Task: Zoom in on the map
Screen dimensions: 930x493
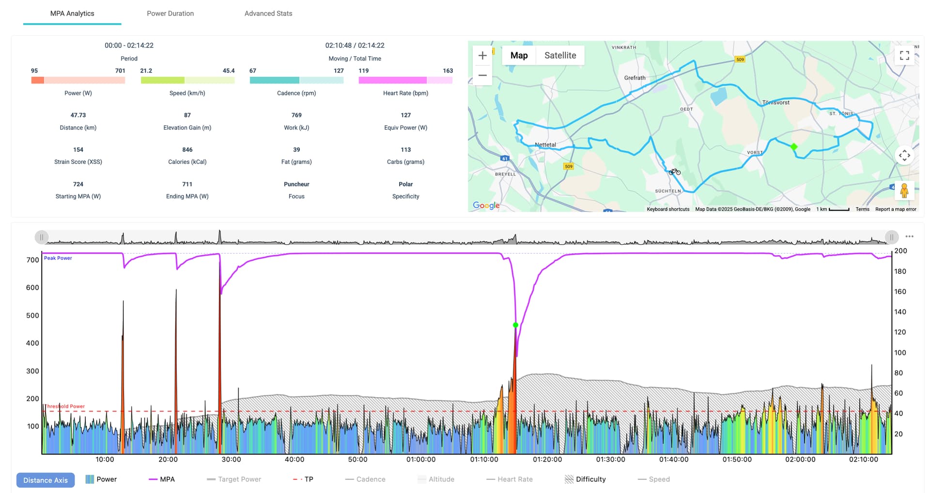Action: tap(482, 56)
